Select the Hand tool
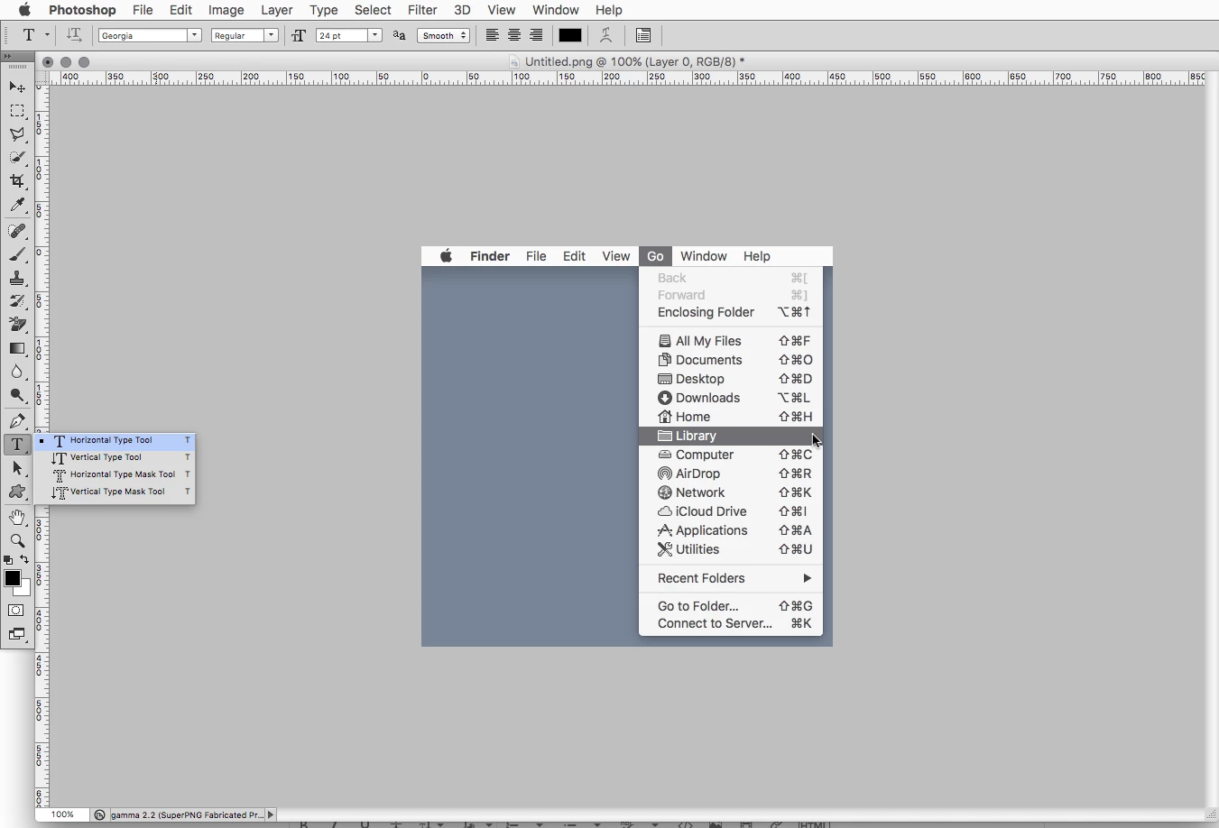 [17, 518]
